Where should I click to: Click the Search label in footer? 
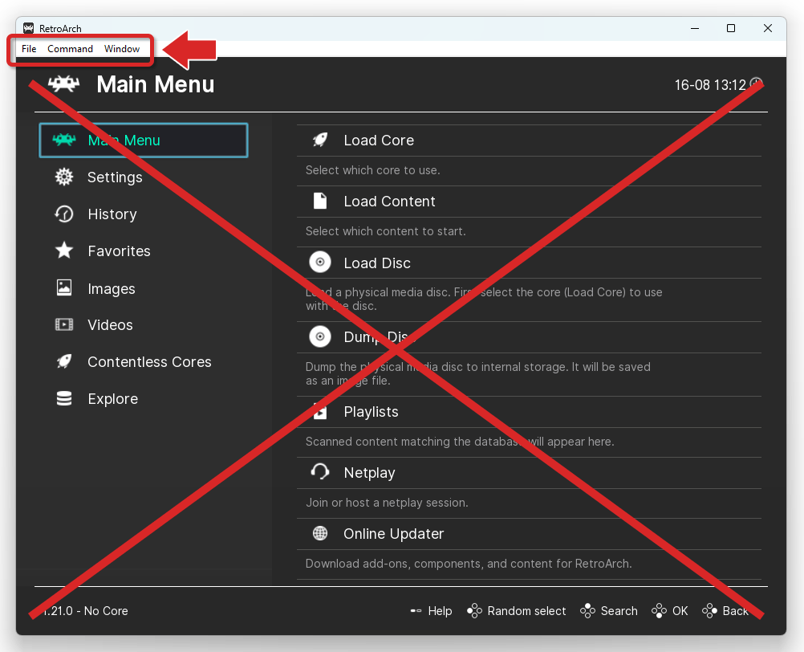coord(619,611)
